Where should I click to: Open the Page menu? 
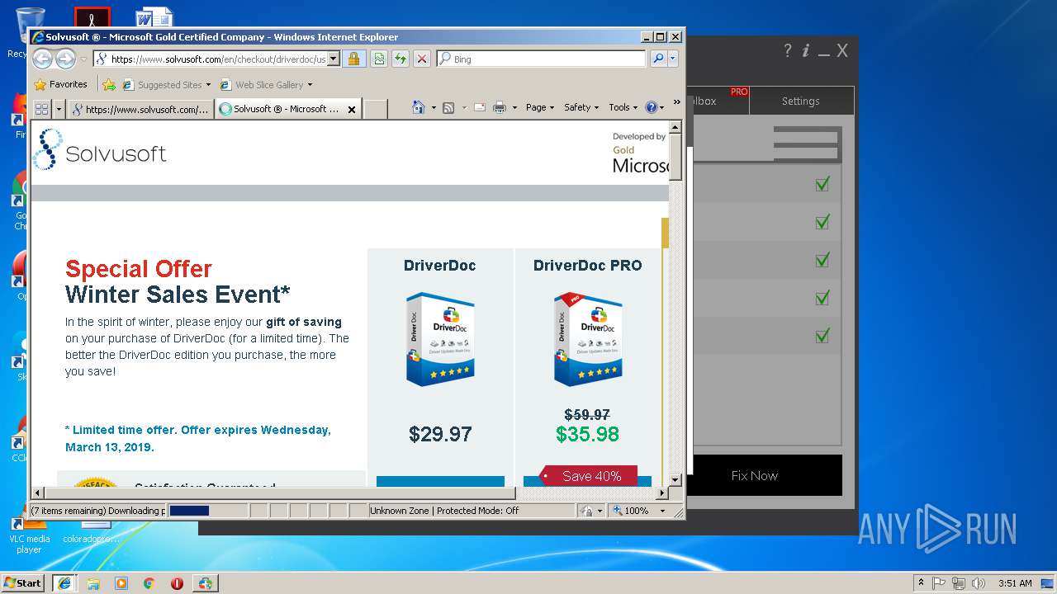pos(540,107)
